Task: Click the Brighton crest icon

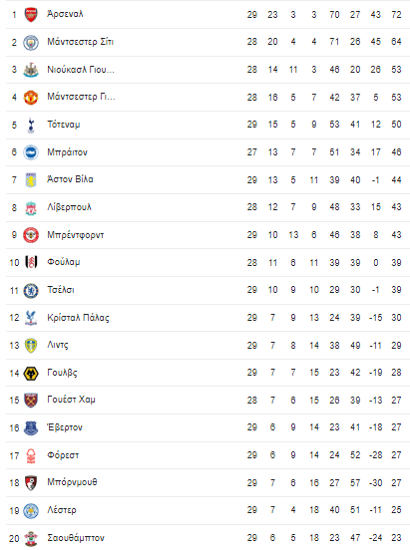Action: [31, 152]
